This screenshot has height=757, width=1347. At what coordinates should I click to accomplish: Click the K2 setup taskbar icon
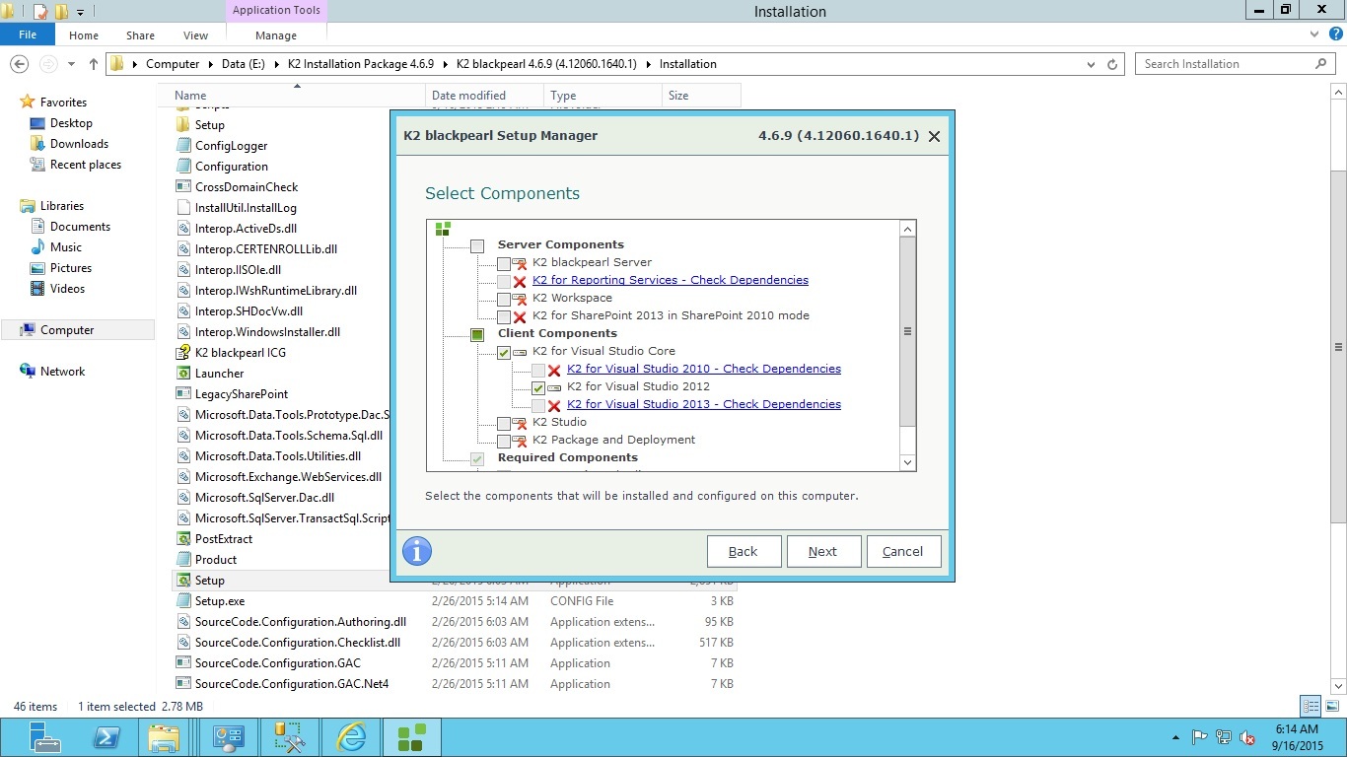[411, 737]
